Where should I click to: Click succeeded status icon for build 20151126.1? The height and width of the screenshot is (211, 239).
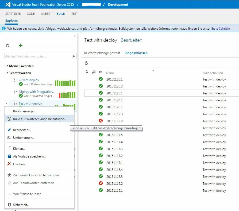pyautogui.click(x=101, y=79)
